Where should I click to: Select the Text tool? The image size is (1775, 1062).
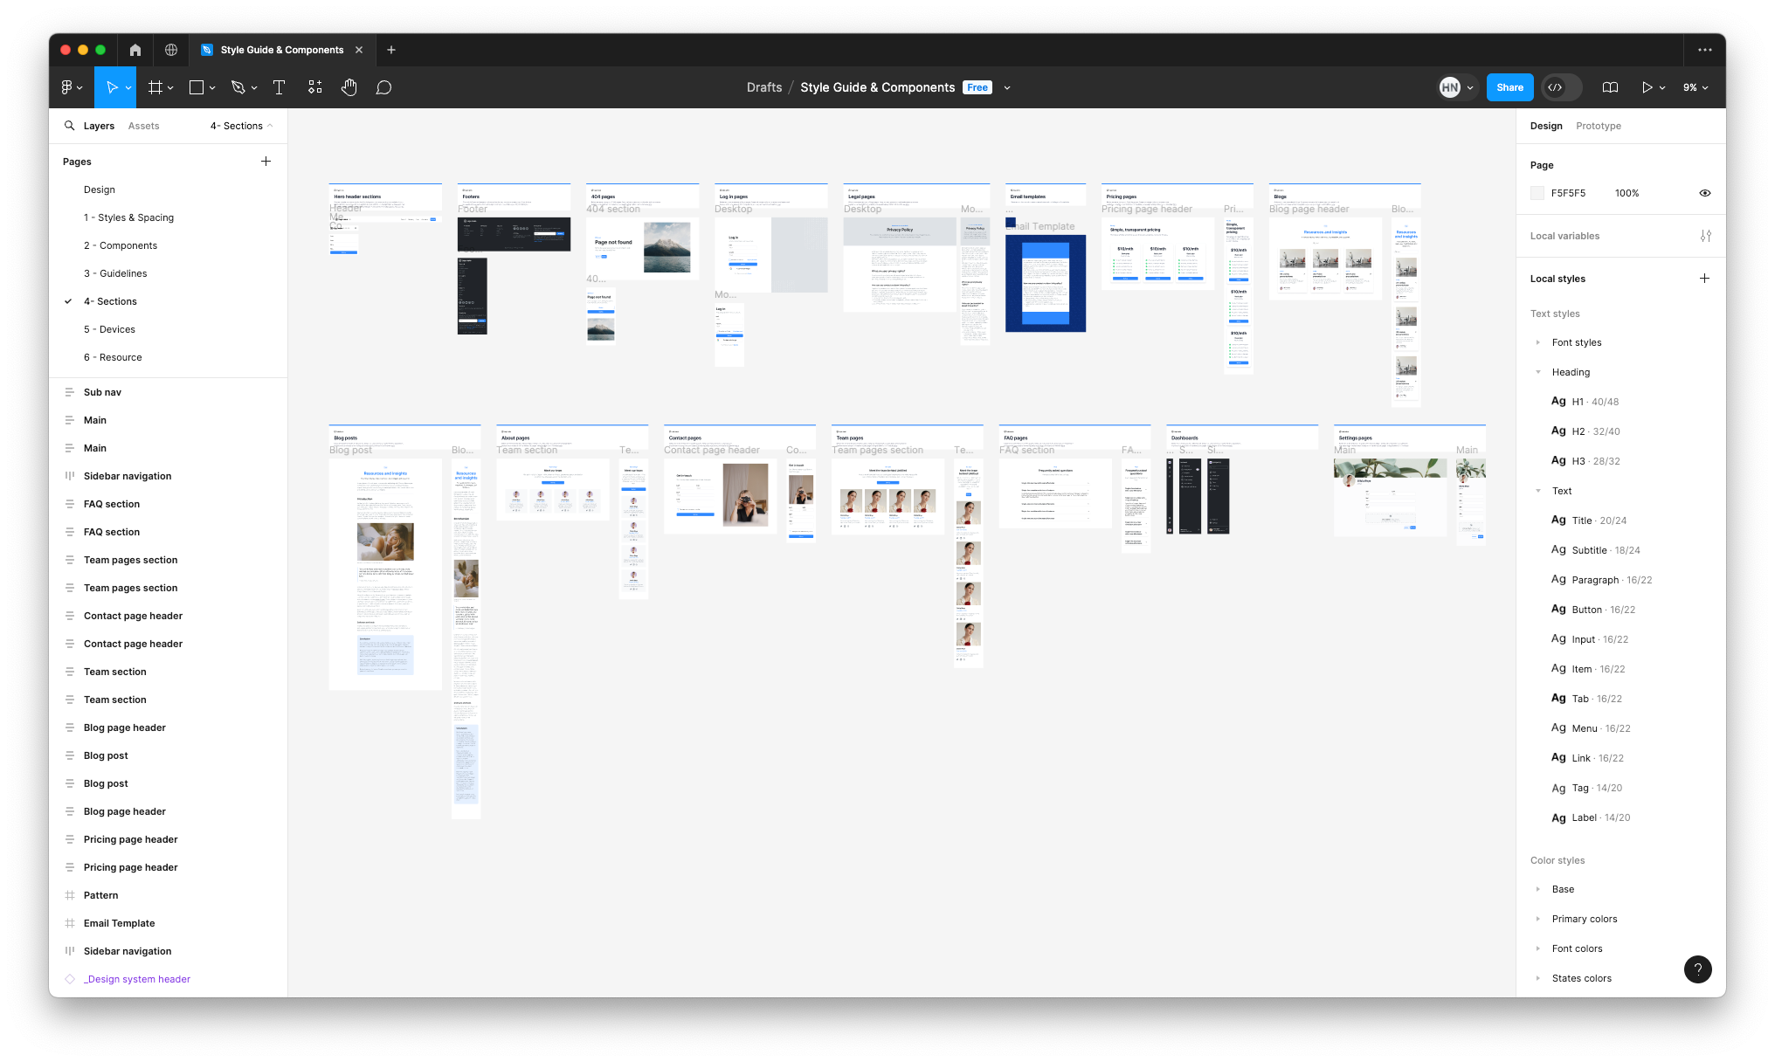coord(280,87)
